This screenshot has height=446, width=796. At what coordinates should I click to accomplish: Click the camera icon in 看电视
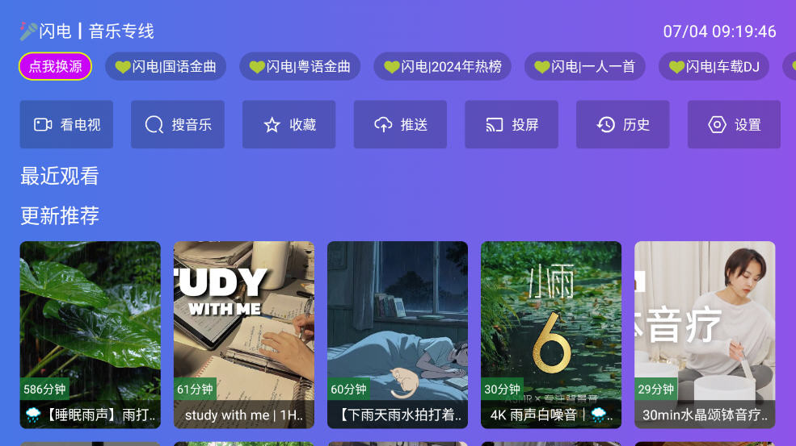click(x=43, y=125)
